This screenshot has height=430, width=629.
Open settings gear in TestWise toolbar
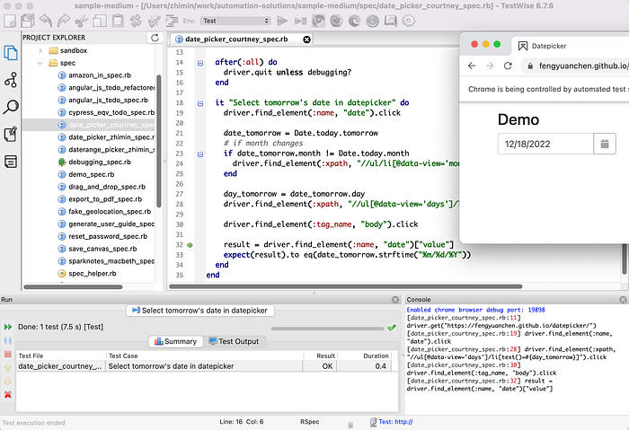pyautogui.click(x=408, y=21)
